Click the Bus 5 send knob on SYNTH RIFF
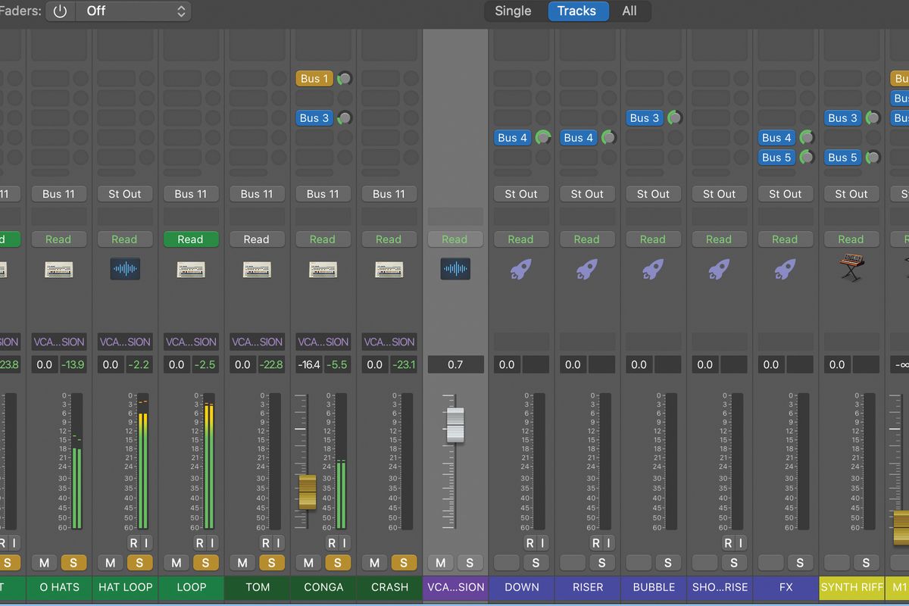The width and height of the screenshot is (909, 606). coord(873,158)
